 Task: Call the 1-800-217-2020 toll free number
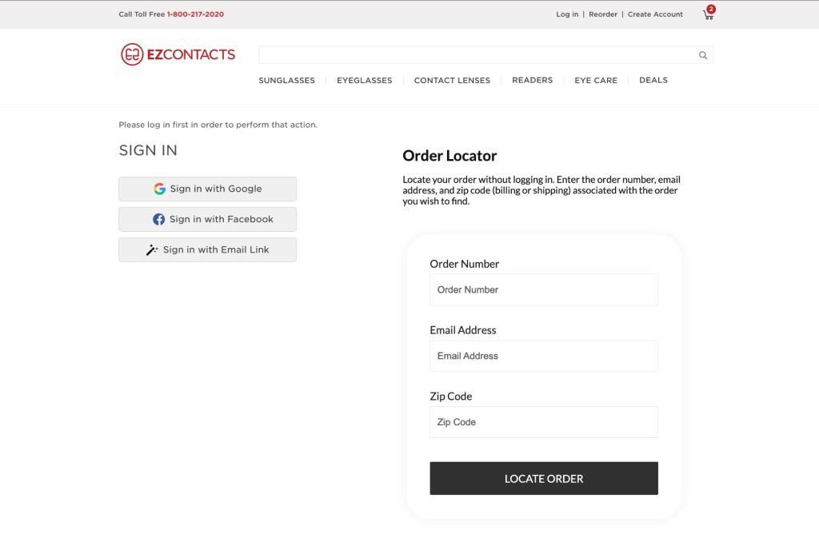(x=195, y=14)
